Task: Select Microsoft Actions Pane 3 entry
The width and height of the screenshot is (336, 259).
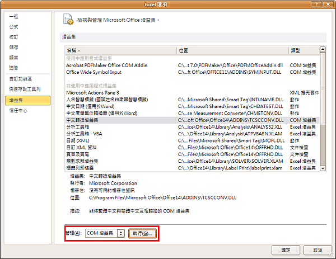Action: click(x=192, y=93)
